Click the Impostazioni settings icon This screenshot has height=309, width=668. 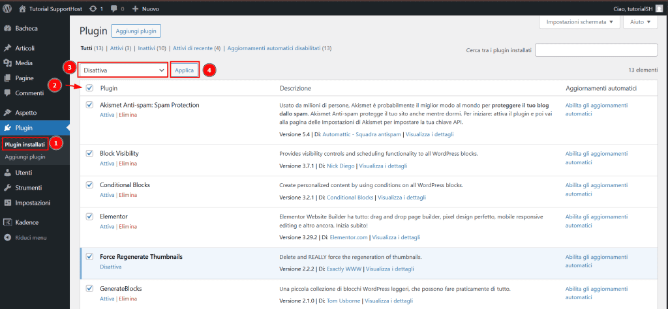[x=7, y=203]
